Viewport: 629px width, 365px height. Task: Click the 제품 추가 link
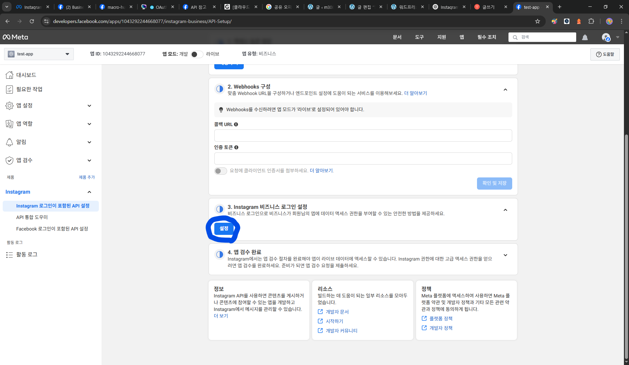pyautogui.click(x=87, y=177)
